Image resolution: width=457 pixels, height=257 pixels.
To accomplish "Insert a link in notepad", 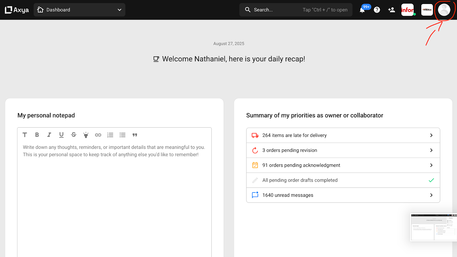I will coord(98,135).
